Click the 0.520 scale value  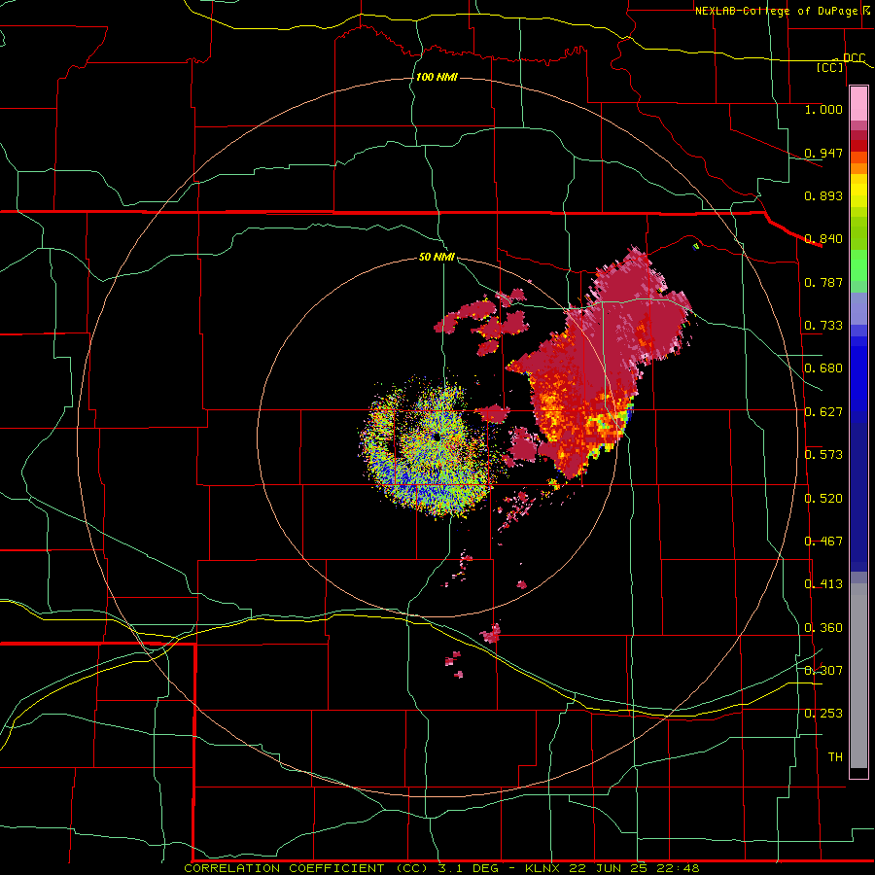pyautogui.click(x=823, y=499)
